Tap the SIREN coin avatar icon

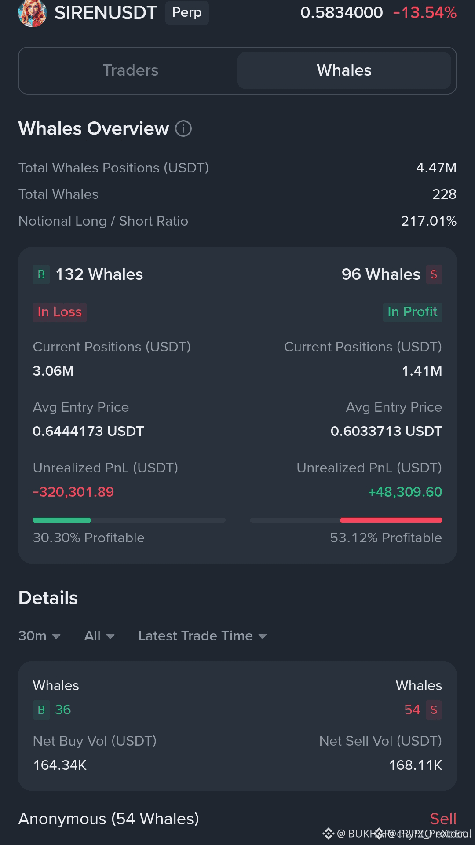32,13
